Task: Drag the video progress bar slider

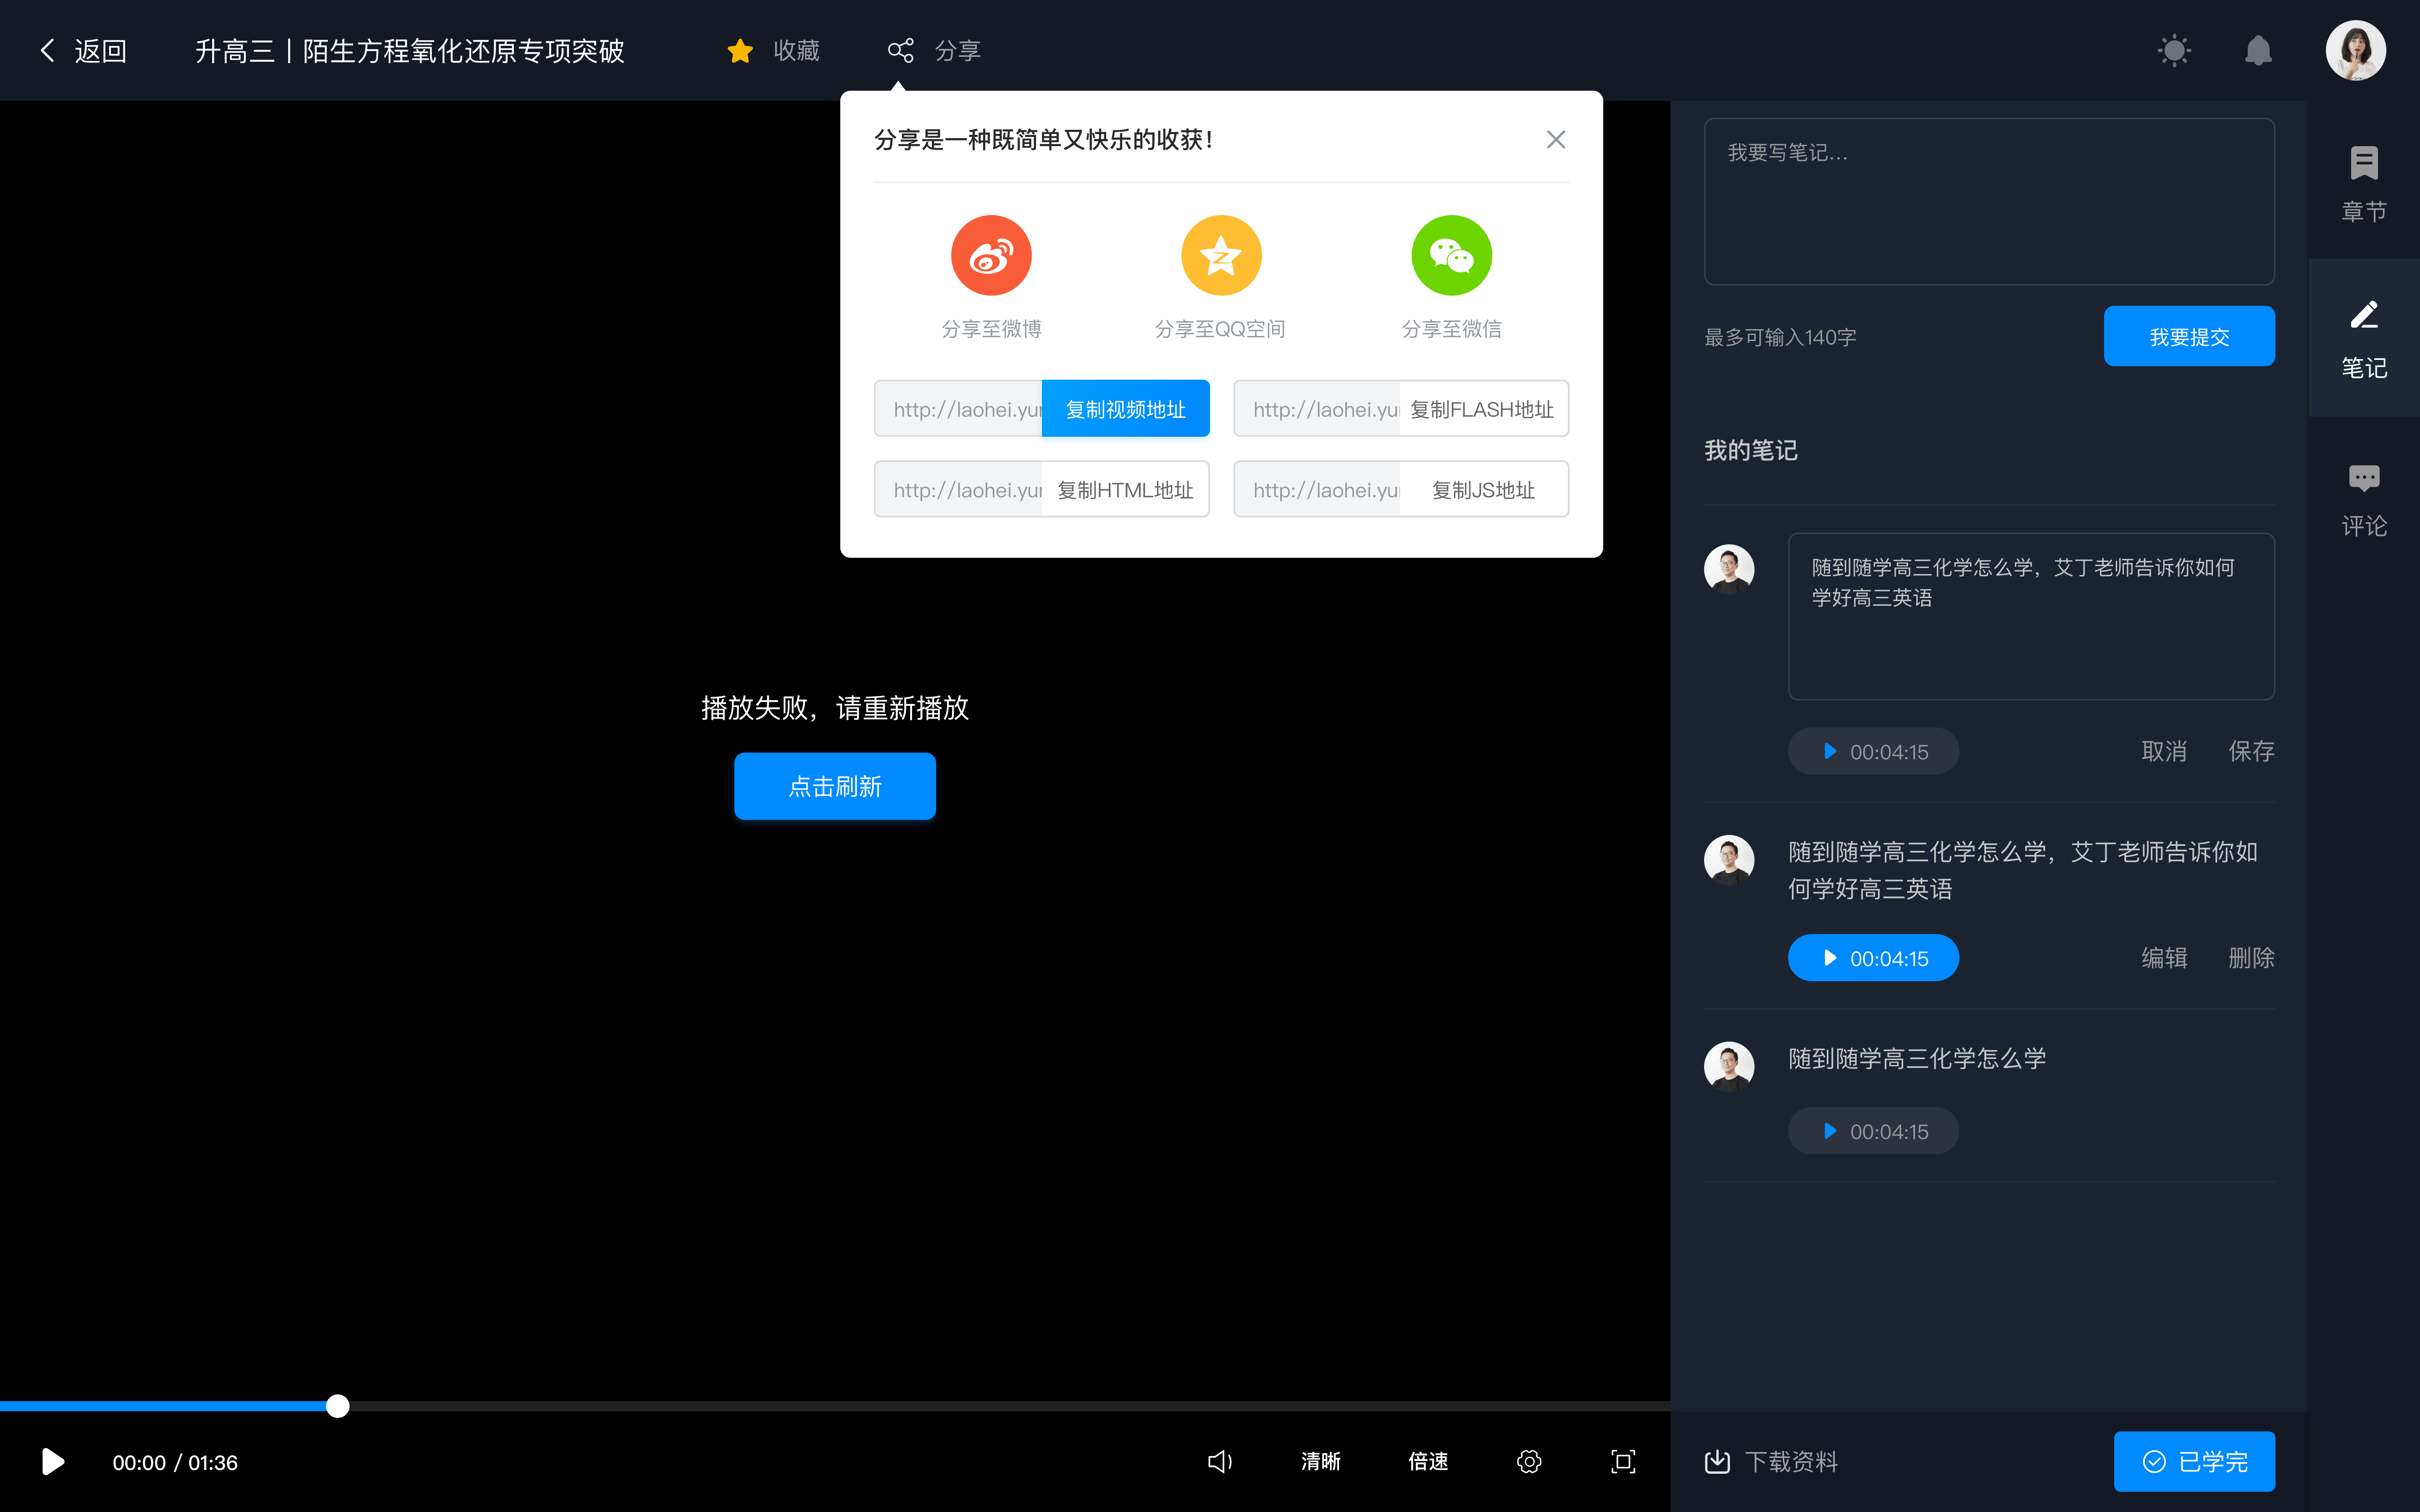Action: coord(336,1406)
